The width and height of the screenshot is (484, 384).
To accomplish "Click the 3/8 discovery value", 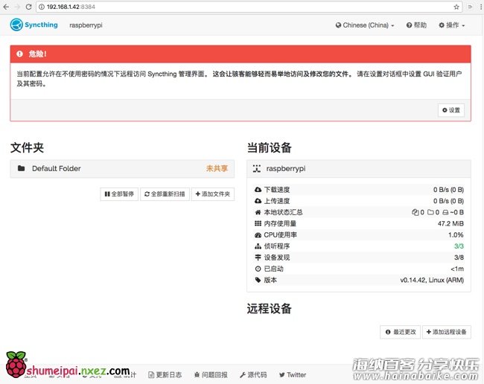I will 459,257.
